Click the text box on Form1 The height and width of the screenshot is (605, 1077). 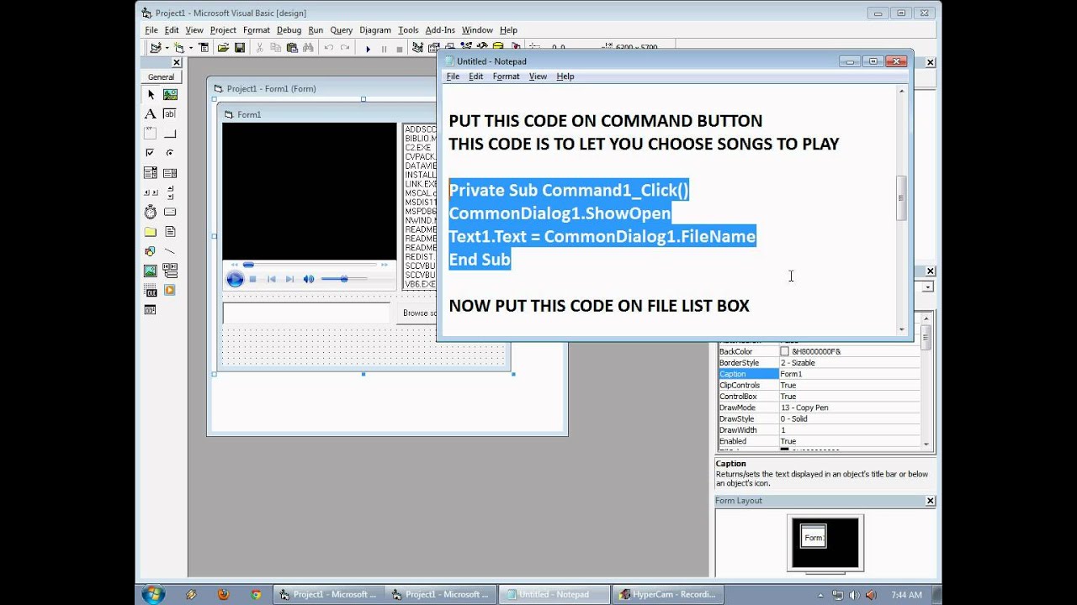307,313
